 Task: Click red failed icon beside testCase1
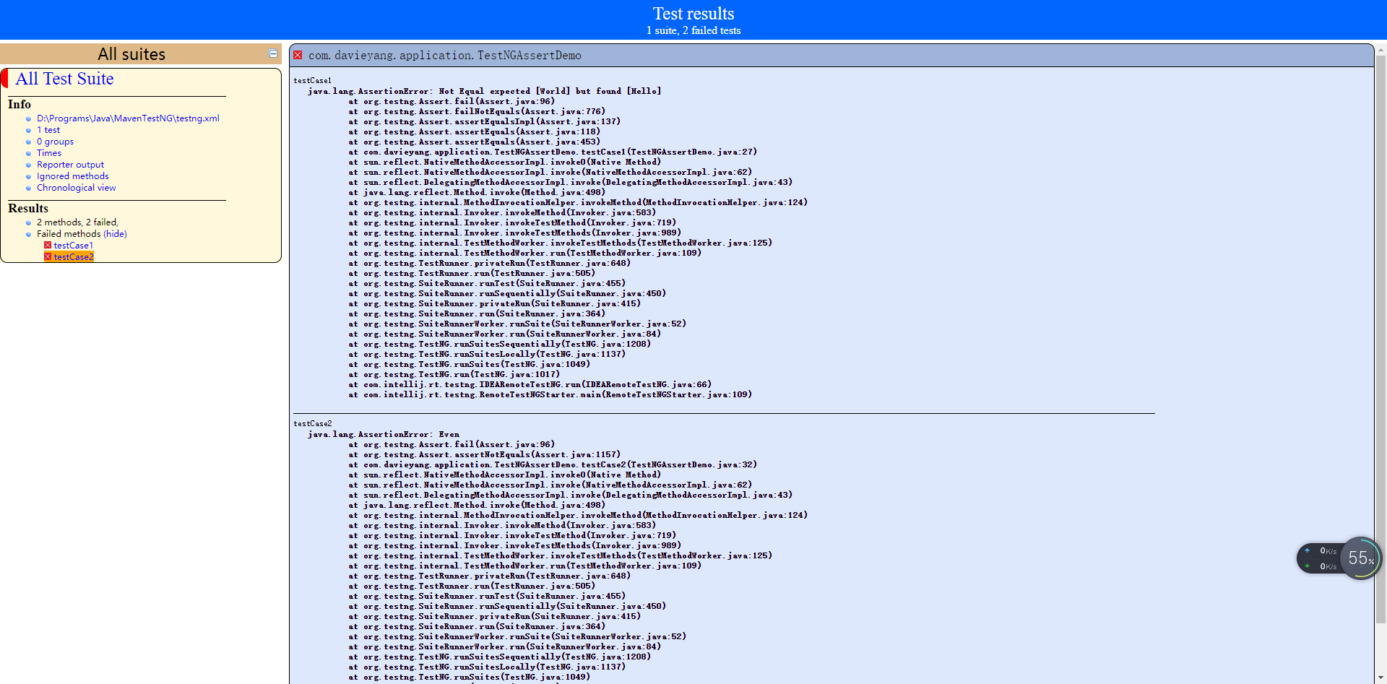[x=48, y=246]
